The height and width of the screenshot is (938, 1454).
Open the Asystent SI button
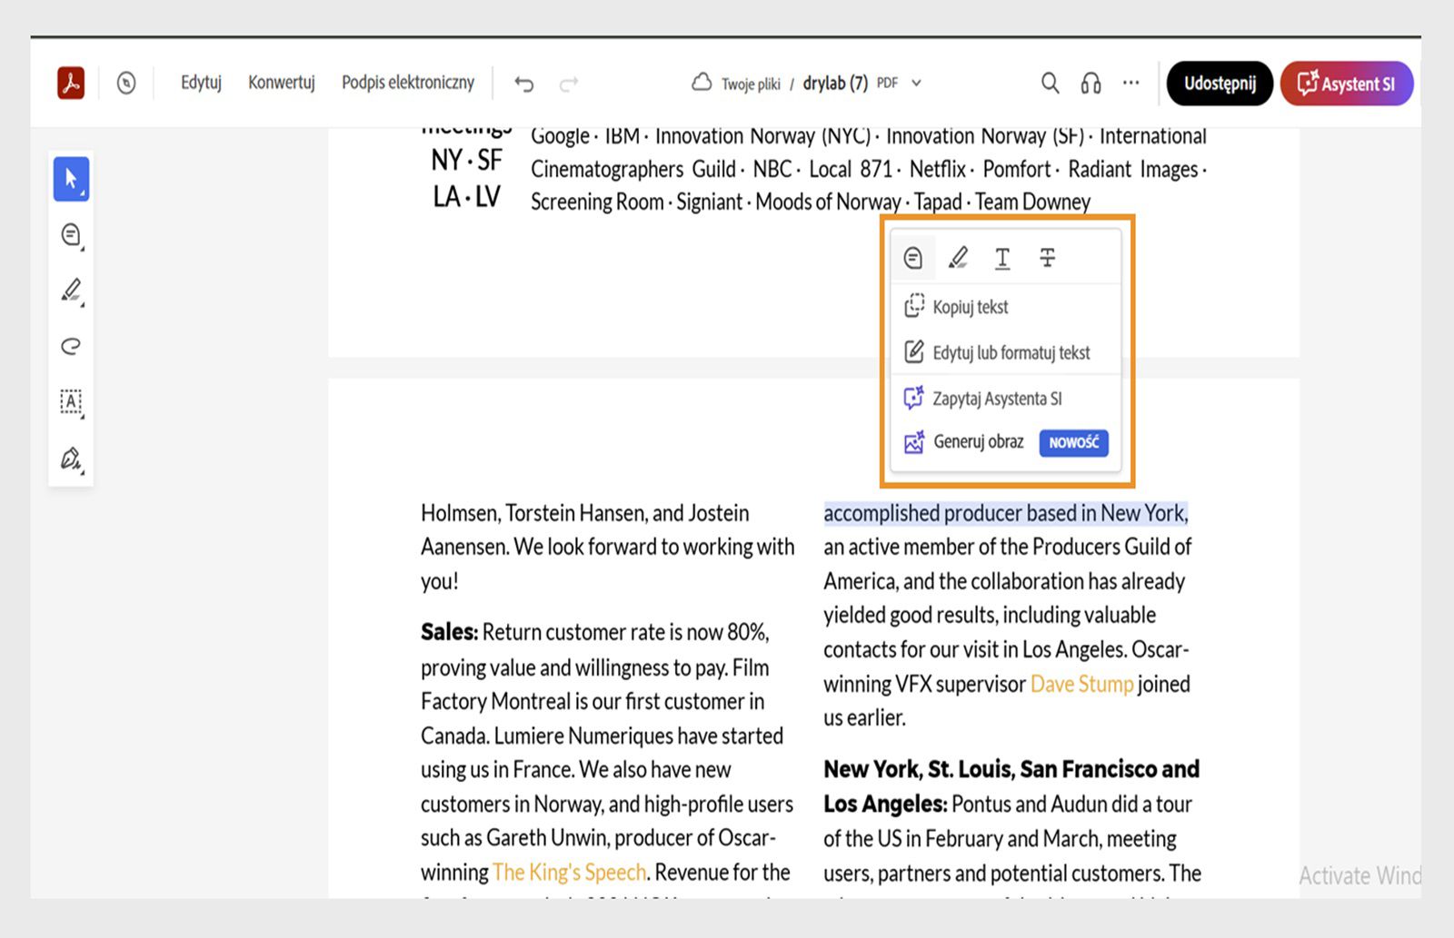[1346, 84]
